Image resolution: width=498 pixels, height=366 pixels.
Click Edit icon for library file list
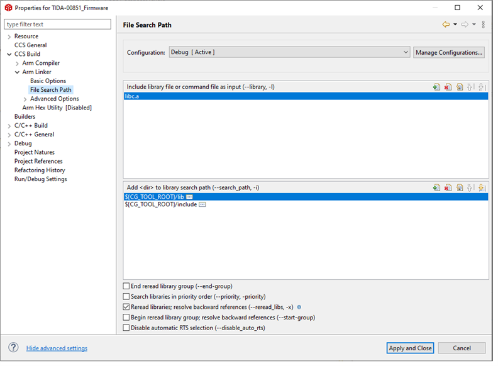tap(460, 87)
